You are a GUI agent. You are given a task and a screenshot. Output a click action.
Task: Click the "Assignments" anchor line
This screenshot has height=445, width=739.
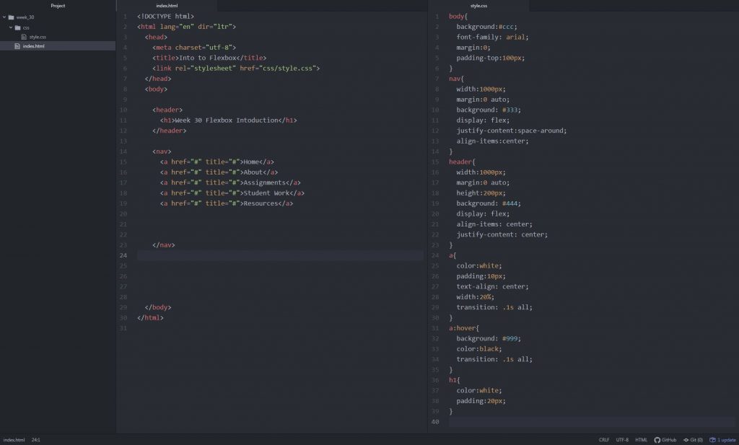click(230, 182)
